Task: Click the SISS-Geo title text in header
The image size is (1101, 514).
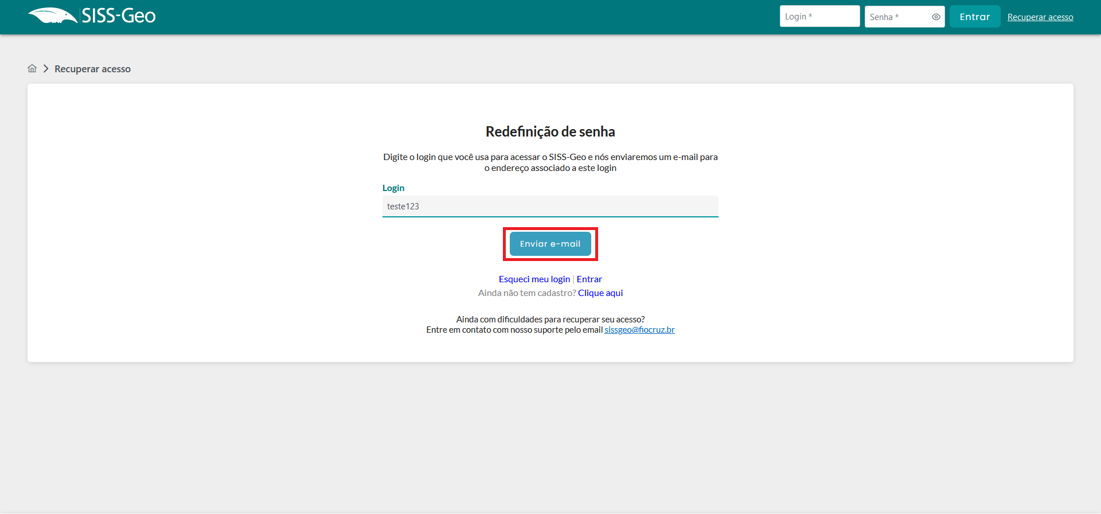Action: click(x=119, y=16)
